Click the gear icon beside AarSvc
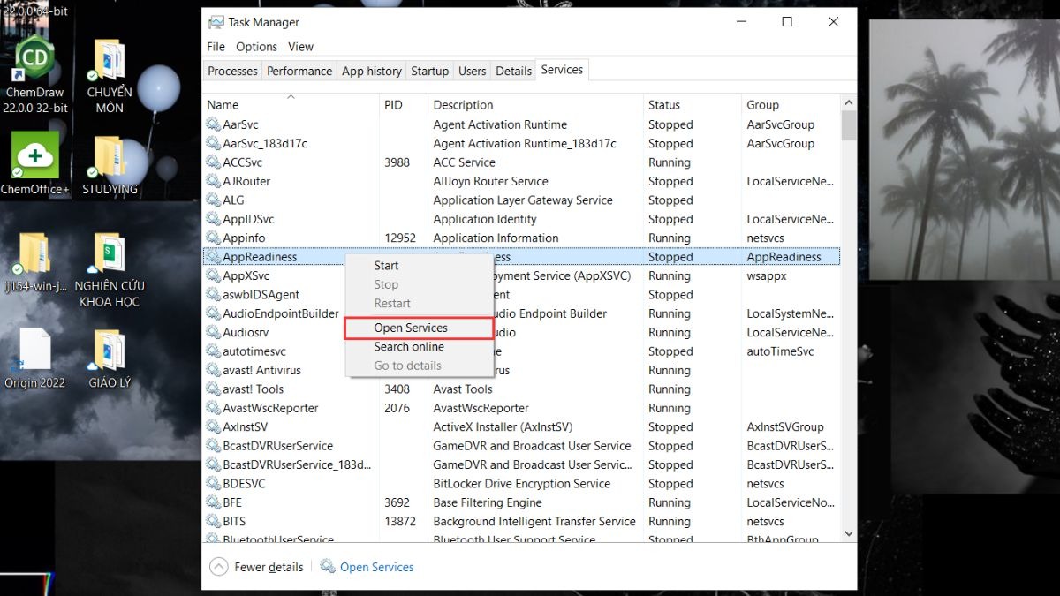The image size is (1060, 596). [x=213, y=124]
